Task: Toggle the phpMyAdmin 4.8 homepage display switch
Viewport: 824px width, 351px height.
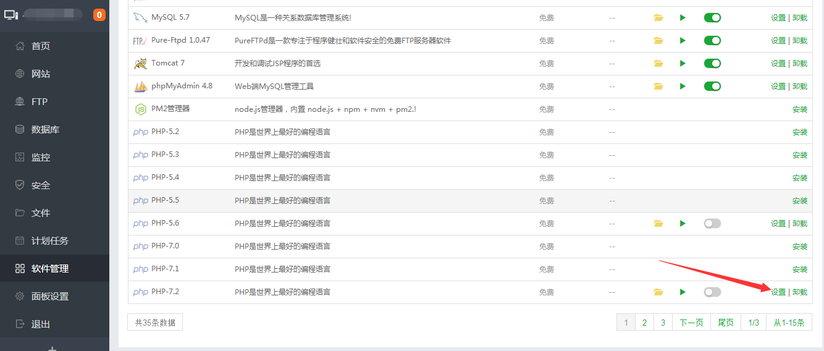Action: 712,87
